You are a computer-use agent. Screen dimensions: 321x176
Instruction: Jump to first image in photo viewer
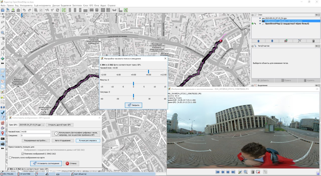217,172
